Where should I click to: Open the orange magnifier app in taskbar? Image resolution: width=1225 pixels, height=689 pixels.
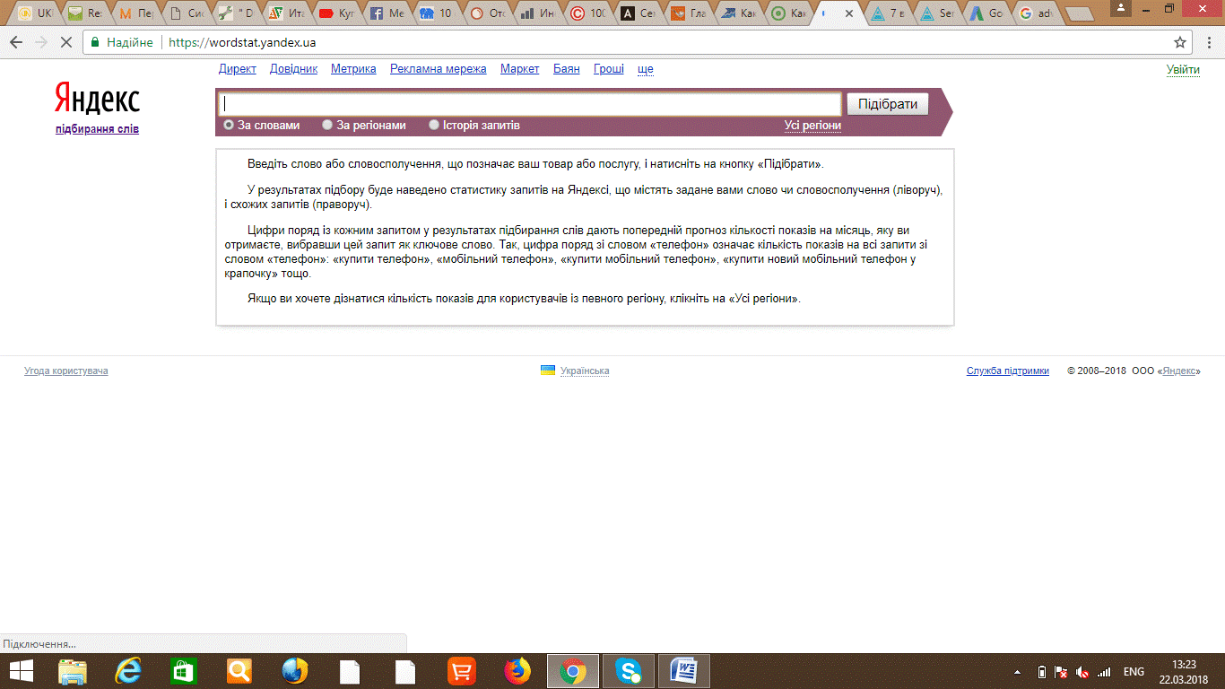[239, 671]
